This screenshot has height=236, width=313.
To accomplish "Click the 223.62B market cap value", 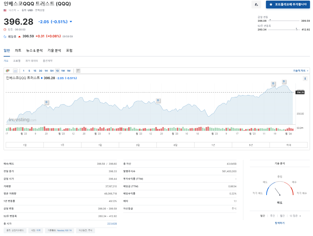I will tap(112, 224).
